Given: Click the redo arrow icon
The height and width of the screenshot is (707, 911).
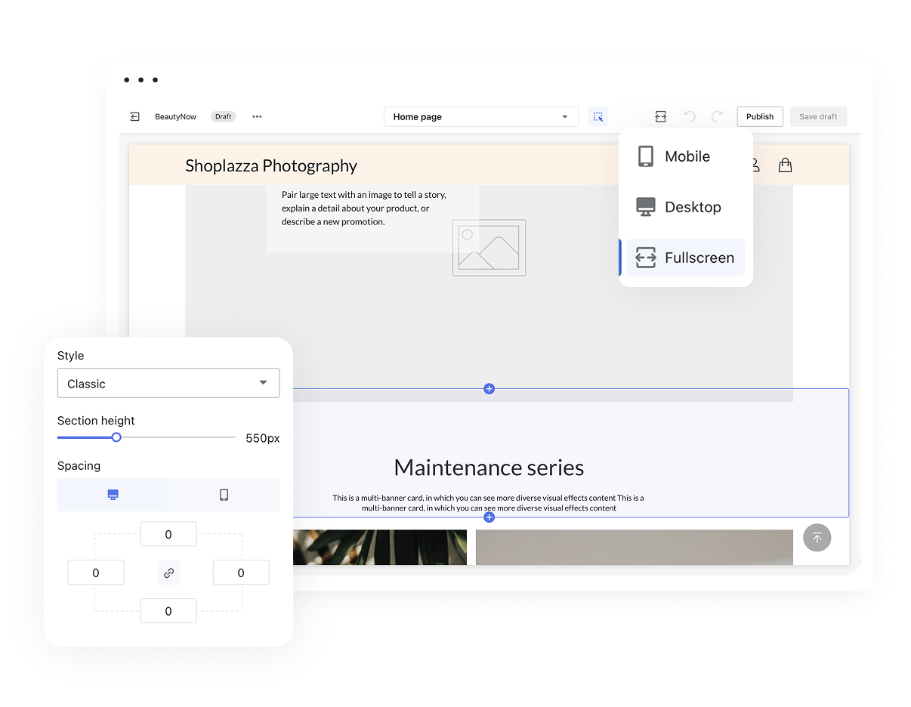Looking at the screenshot, I should point(717,116).
